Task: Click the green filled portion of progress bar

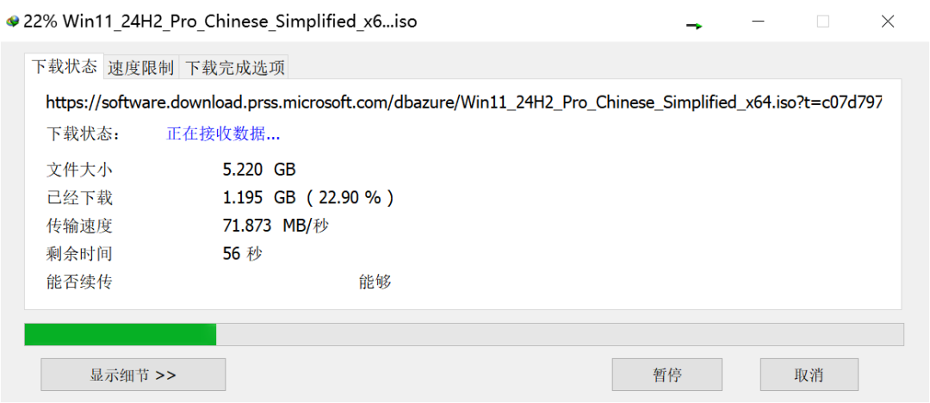Action: point(121,334)
